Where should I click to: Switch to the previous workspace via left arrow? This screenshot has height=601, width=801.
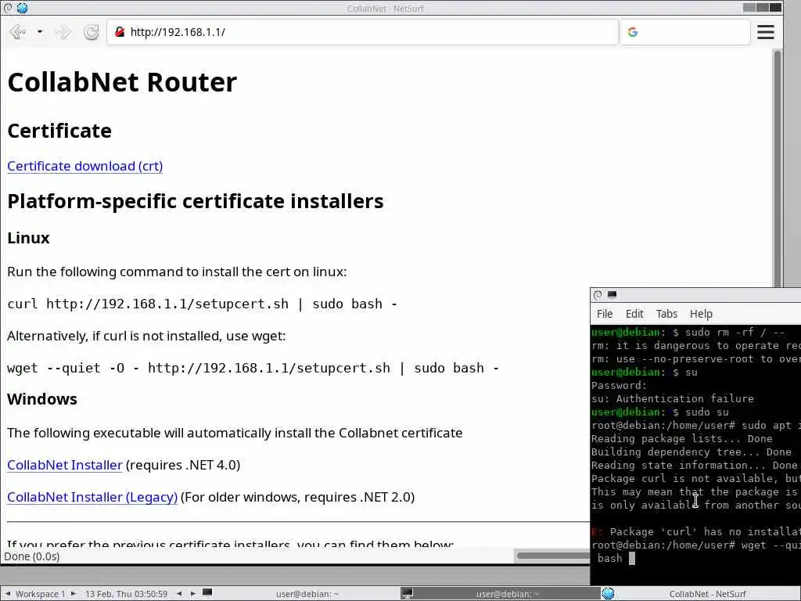pos(8,593)
